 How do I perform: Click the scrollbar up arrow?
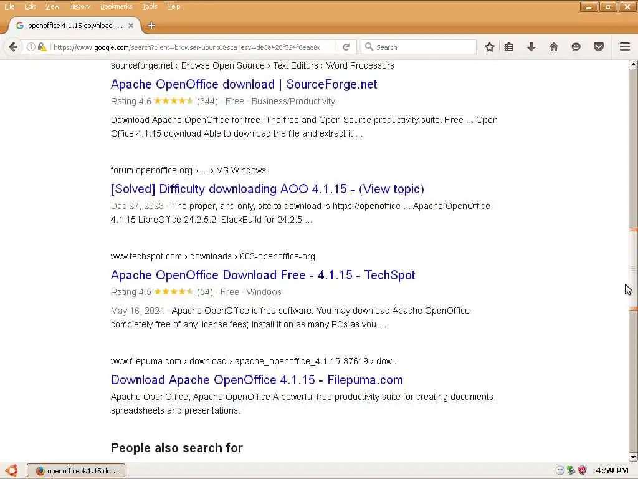[x=633, y=64]
